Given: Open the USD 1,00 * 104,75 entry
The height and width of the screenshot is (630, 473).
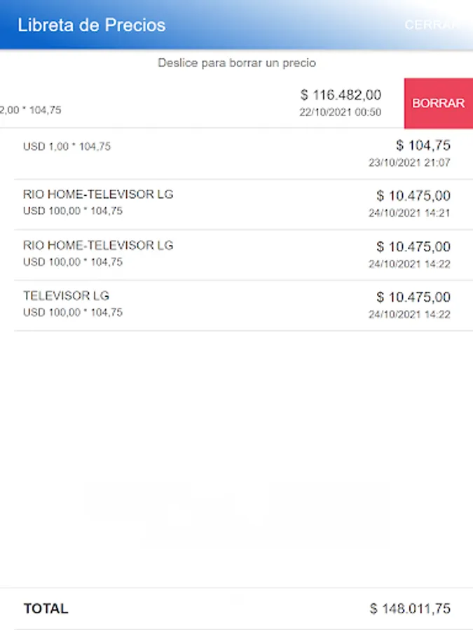Looking at the screenshot, I should 67,147.
